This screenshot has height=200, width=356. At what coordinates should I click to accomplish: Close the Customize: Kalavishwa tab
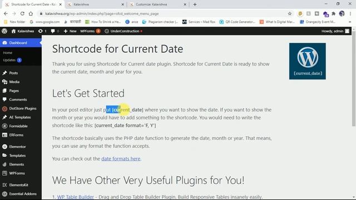pyautogui.click(x=185, y=4)
